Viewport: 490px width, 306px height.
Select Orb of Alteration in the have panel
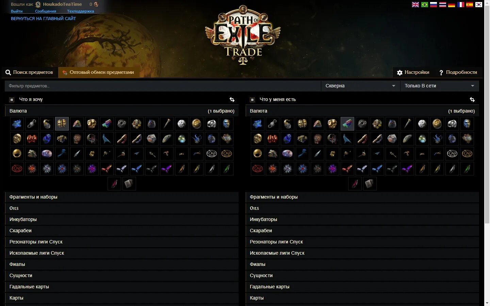[x=258, y=124]
